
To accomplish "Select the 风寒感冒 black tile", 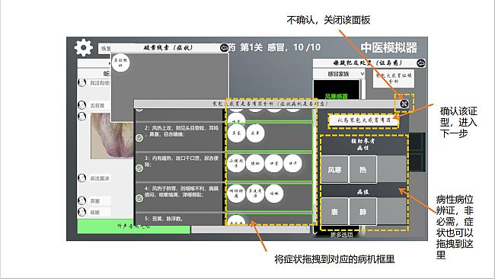I will click(336, 90).
